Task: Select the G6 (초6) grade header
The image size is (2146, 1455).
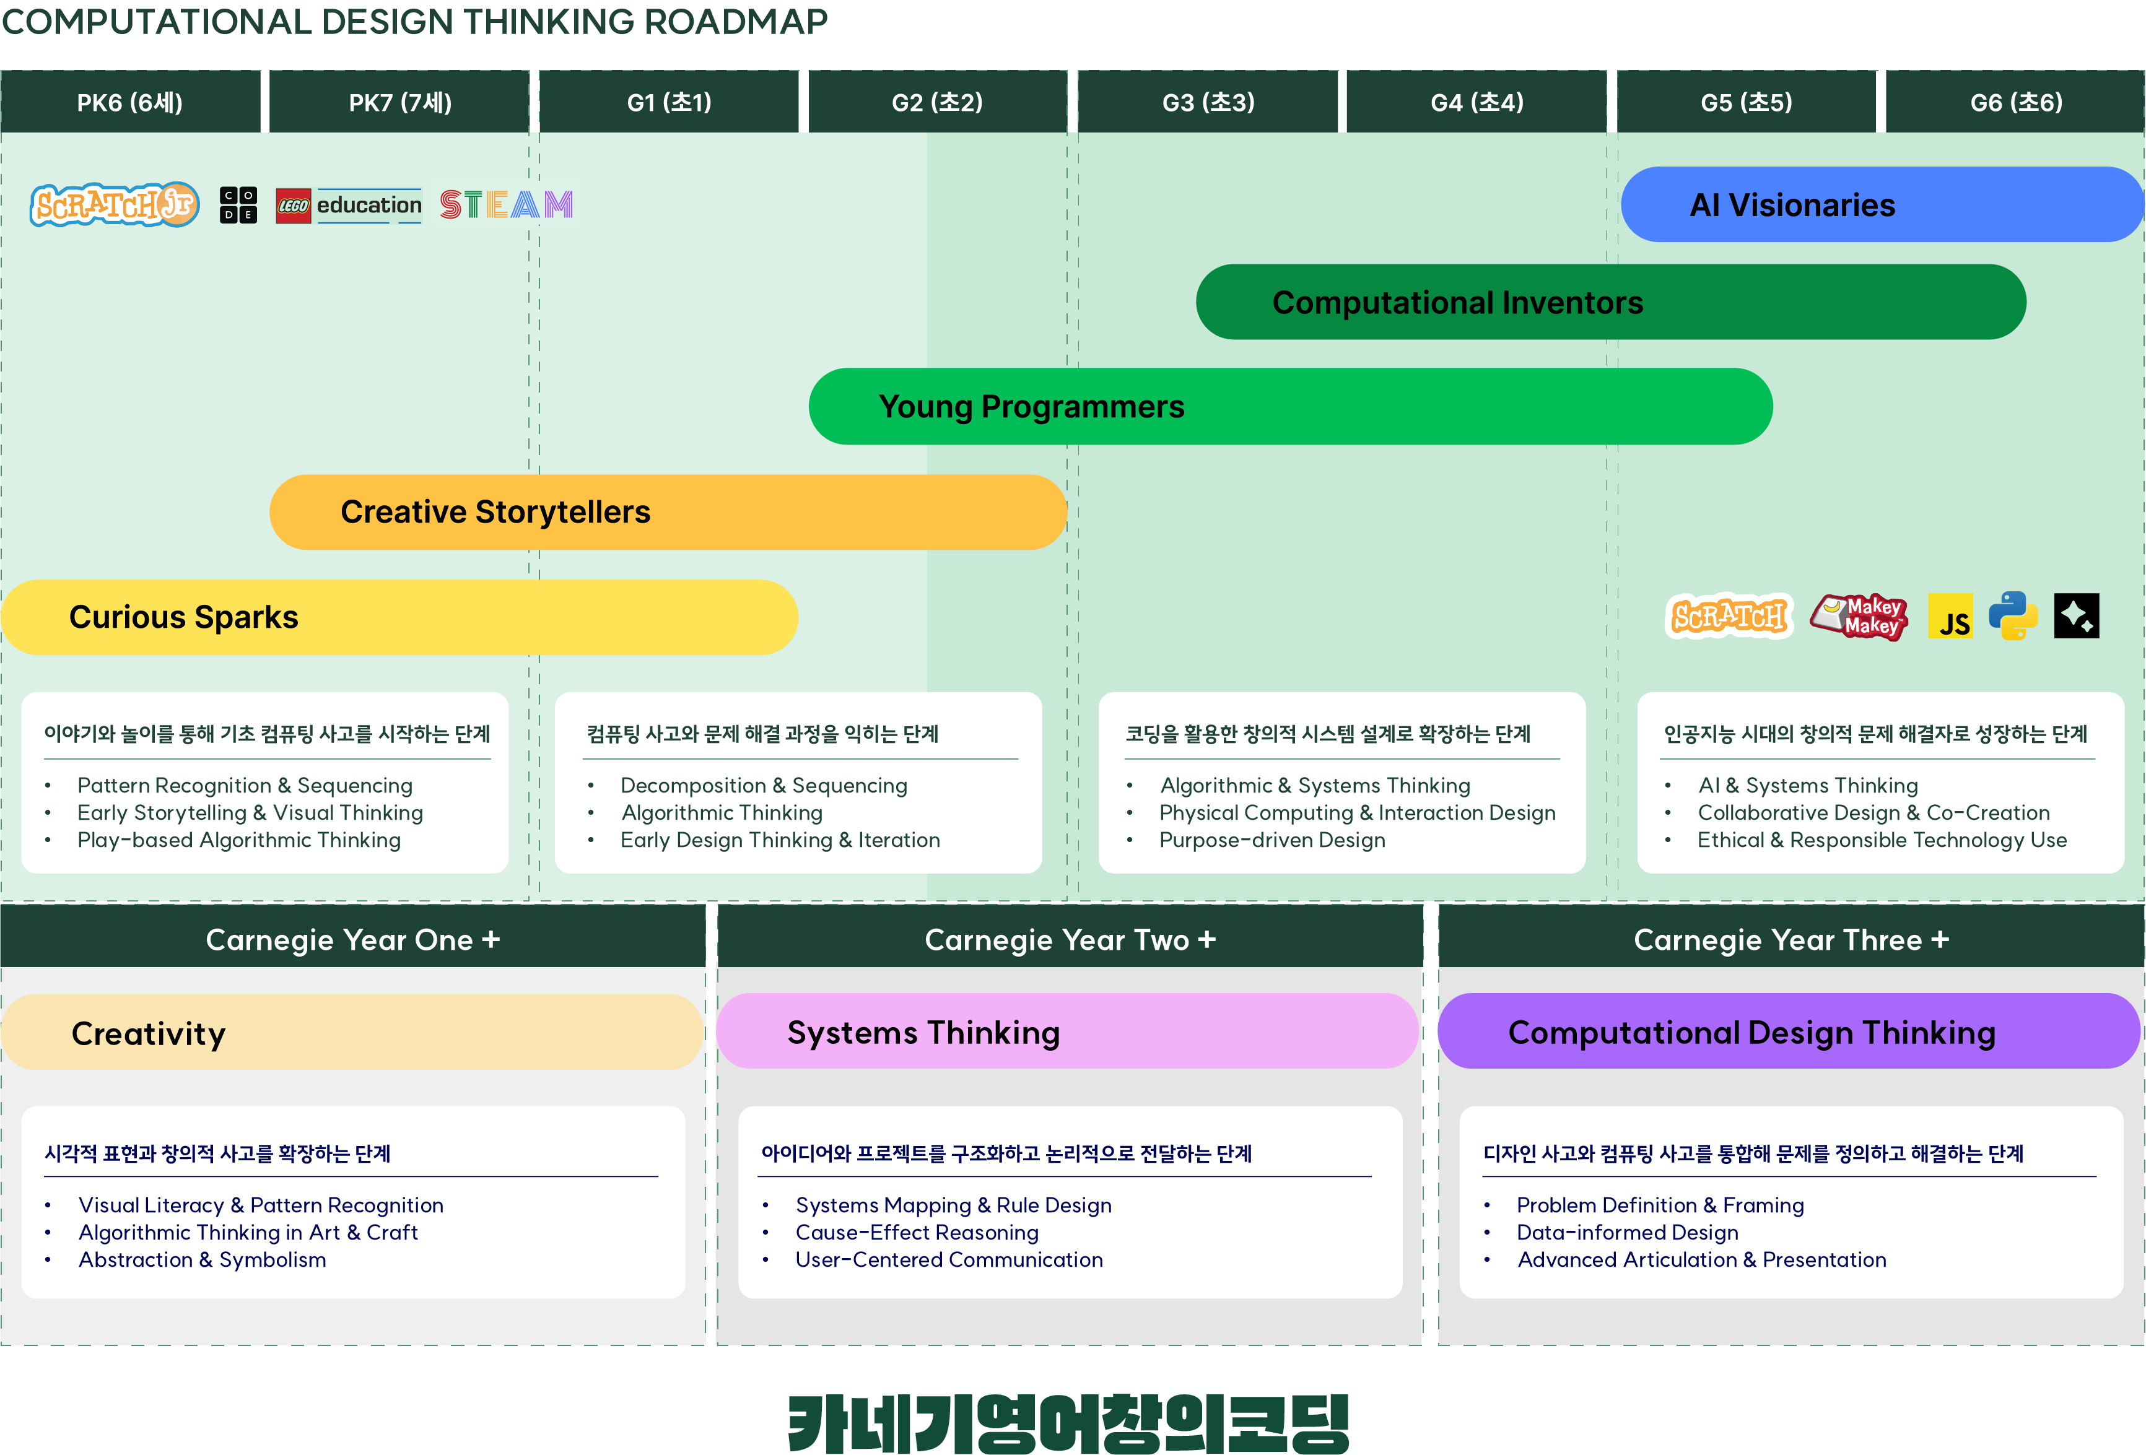Action: coord(2016,103)
